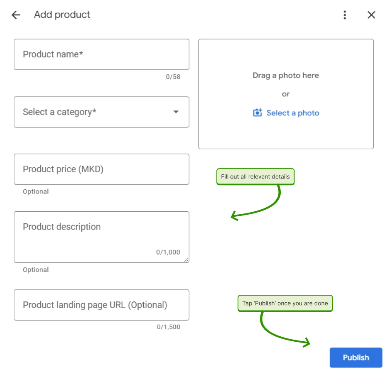This screenshot has width=390, height=377.
Task: Click the Optional label under Product price
Action: (36, 191)
